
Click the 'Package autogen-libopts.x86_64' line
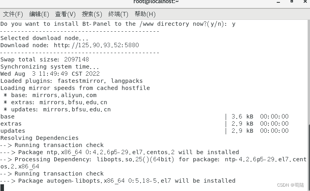tap(118, 181)
